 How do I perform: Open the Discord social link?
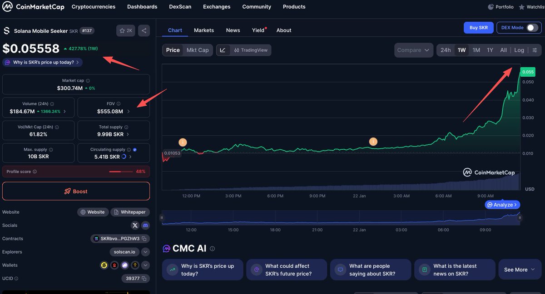(x=145, y=225)
